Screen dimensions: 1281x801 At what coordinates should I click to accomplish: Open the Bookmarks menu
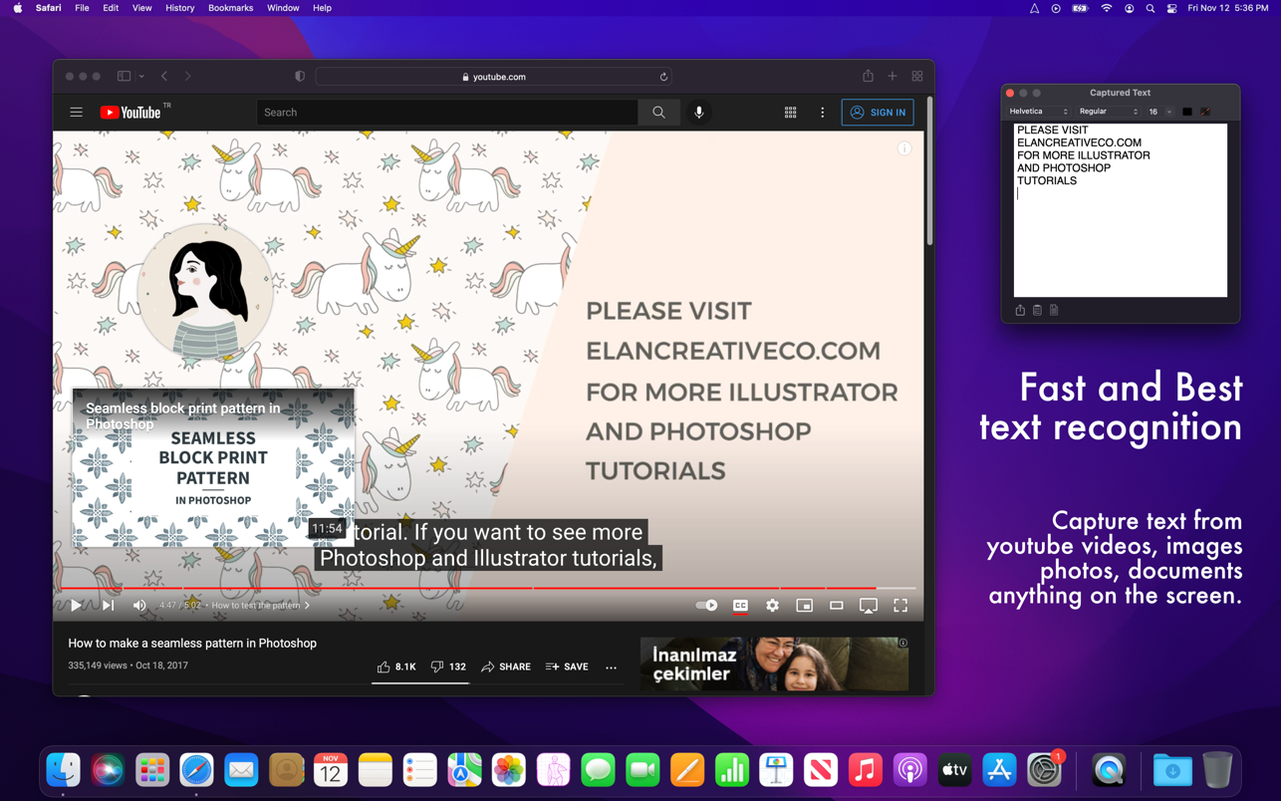(x=230, y=8)
